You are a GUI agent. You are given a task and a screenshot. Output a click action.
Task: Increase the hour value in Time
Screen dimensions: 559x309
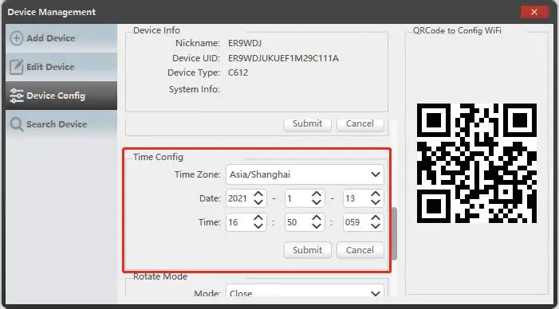pos(258,218)
